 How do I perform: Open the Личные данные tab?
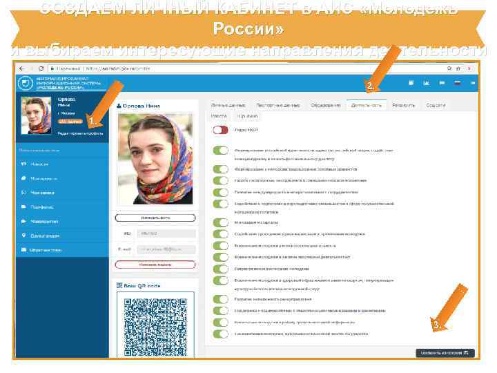(x=228, y=105)
